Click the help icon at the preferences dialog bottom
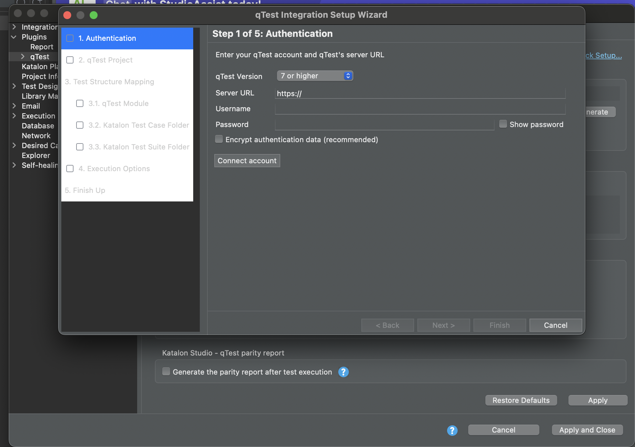The width and height of the screenshot is (635, 447). pos(452,430)
